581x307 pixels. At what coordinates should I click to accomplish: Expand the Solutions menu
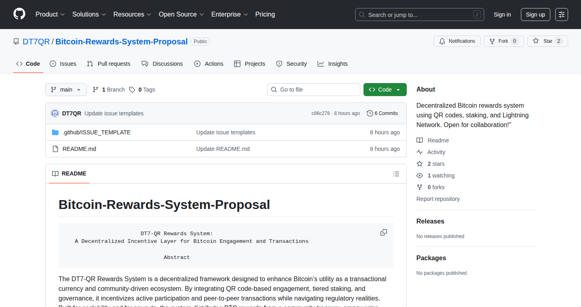tap(89, 15)
